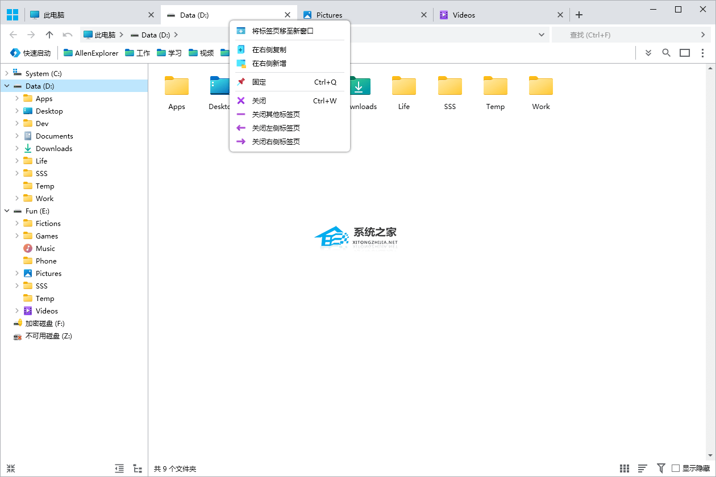Choose 关闭其他标签页 from context menu
This screenshot has width=716, height=477.
[276, 114]
